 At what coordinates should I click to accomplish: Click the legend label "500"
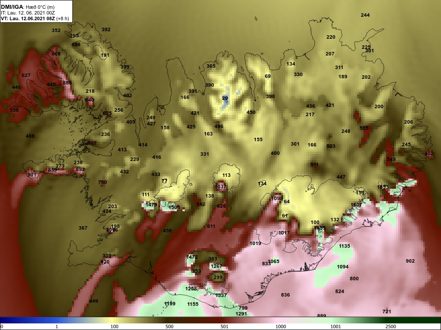coord(169,326)
